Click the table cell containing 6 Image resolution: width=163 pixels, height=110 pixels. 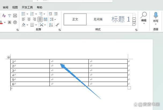point(30,84)
